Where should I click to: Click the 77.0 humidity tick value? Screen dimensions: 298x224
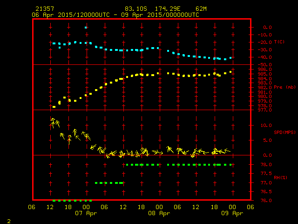(x=266, y=183)
